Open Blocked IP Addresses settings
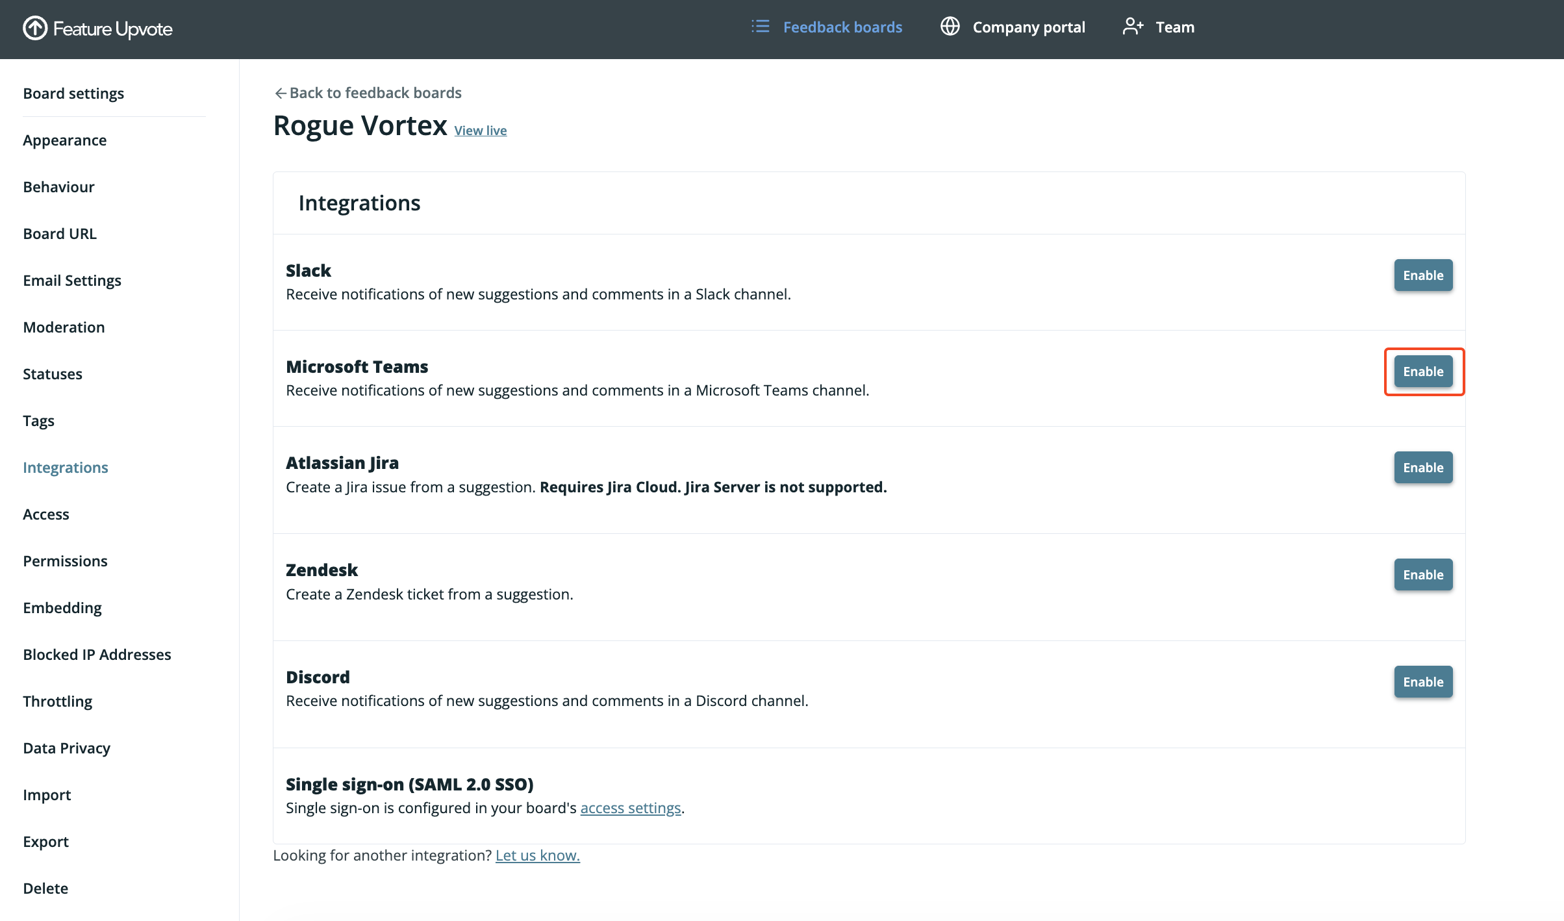The image size is (1564, 921). coord(97,655)
